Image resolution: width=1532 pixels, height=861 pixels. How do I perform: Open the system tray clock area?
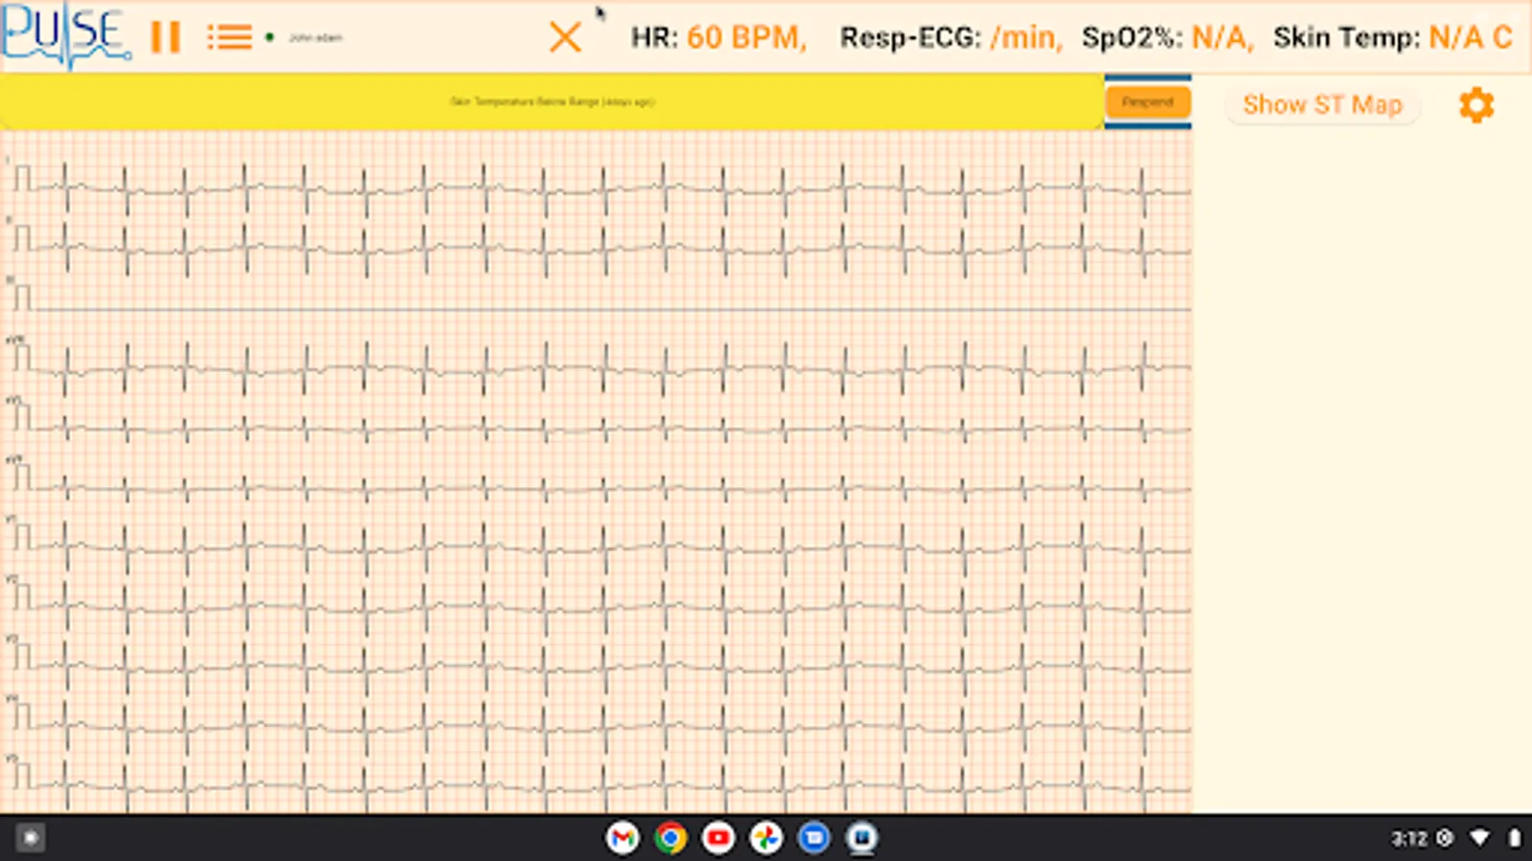click(x=1408, y=837)
